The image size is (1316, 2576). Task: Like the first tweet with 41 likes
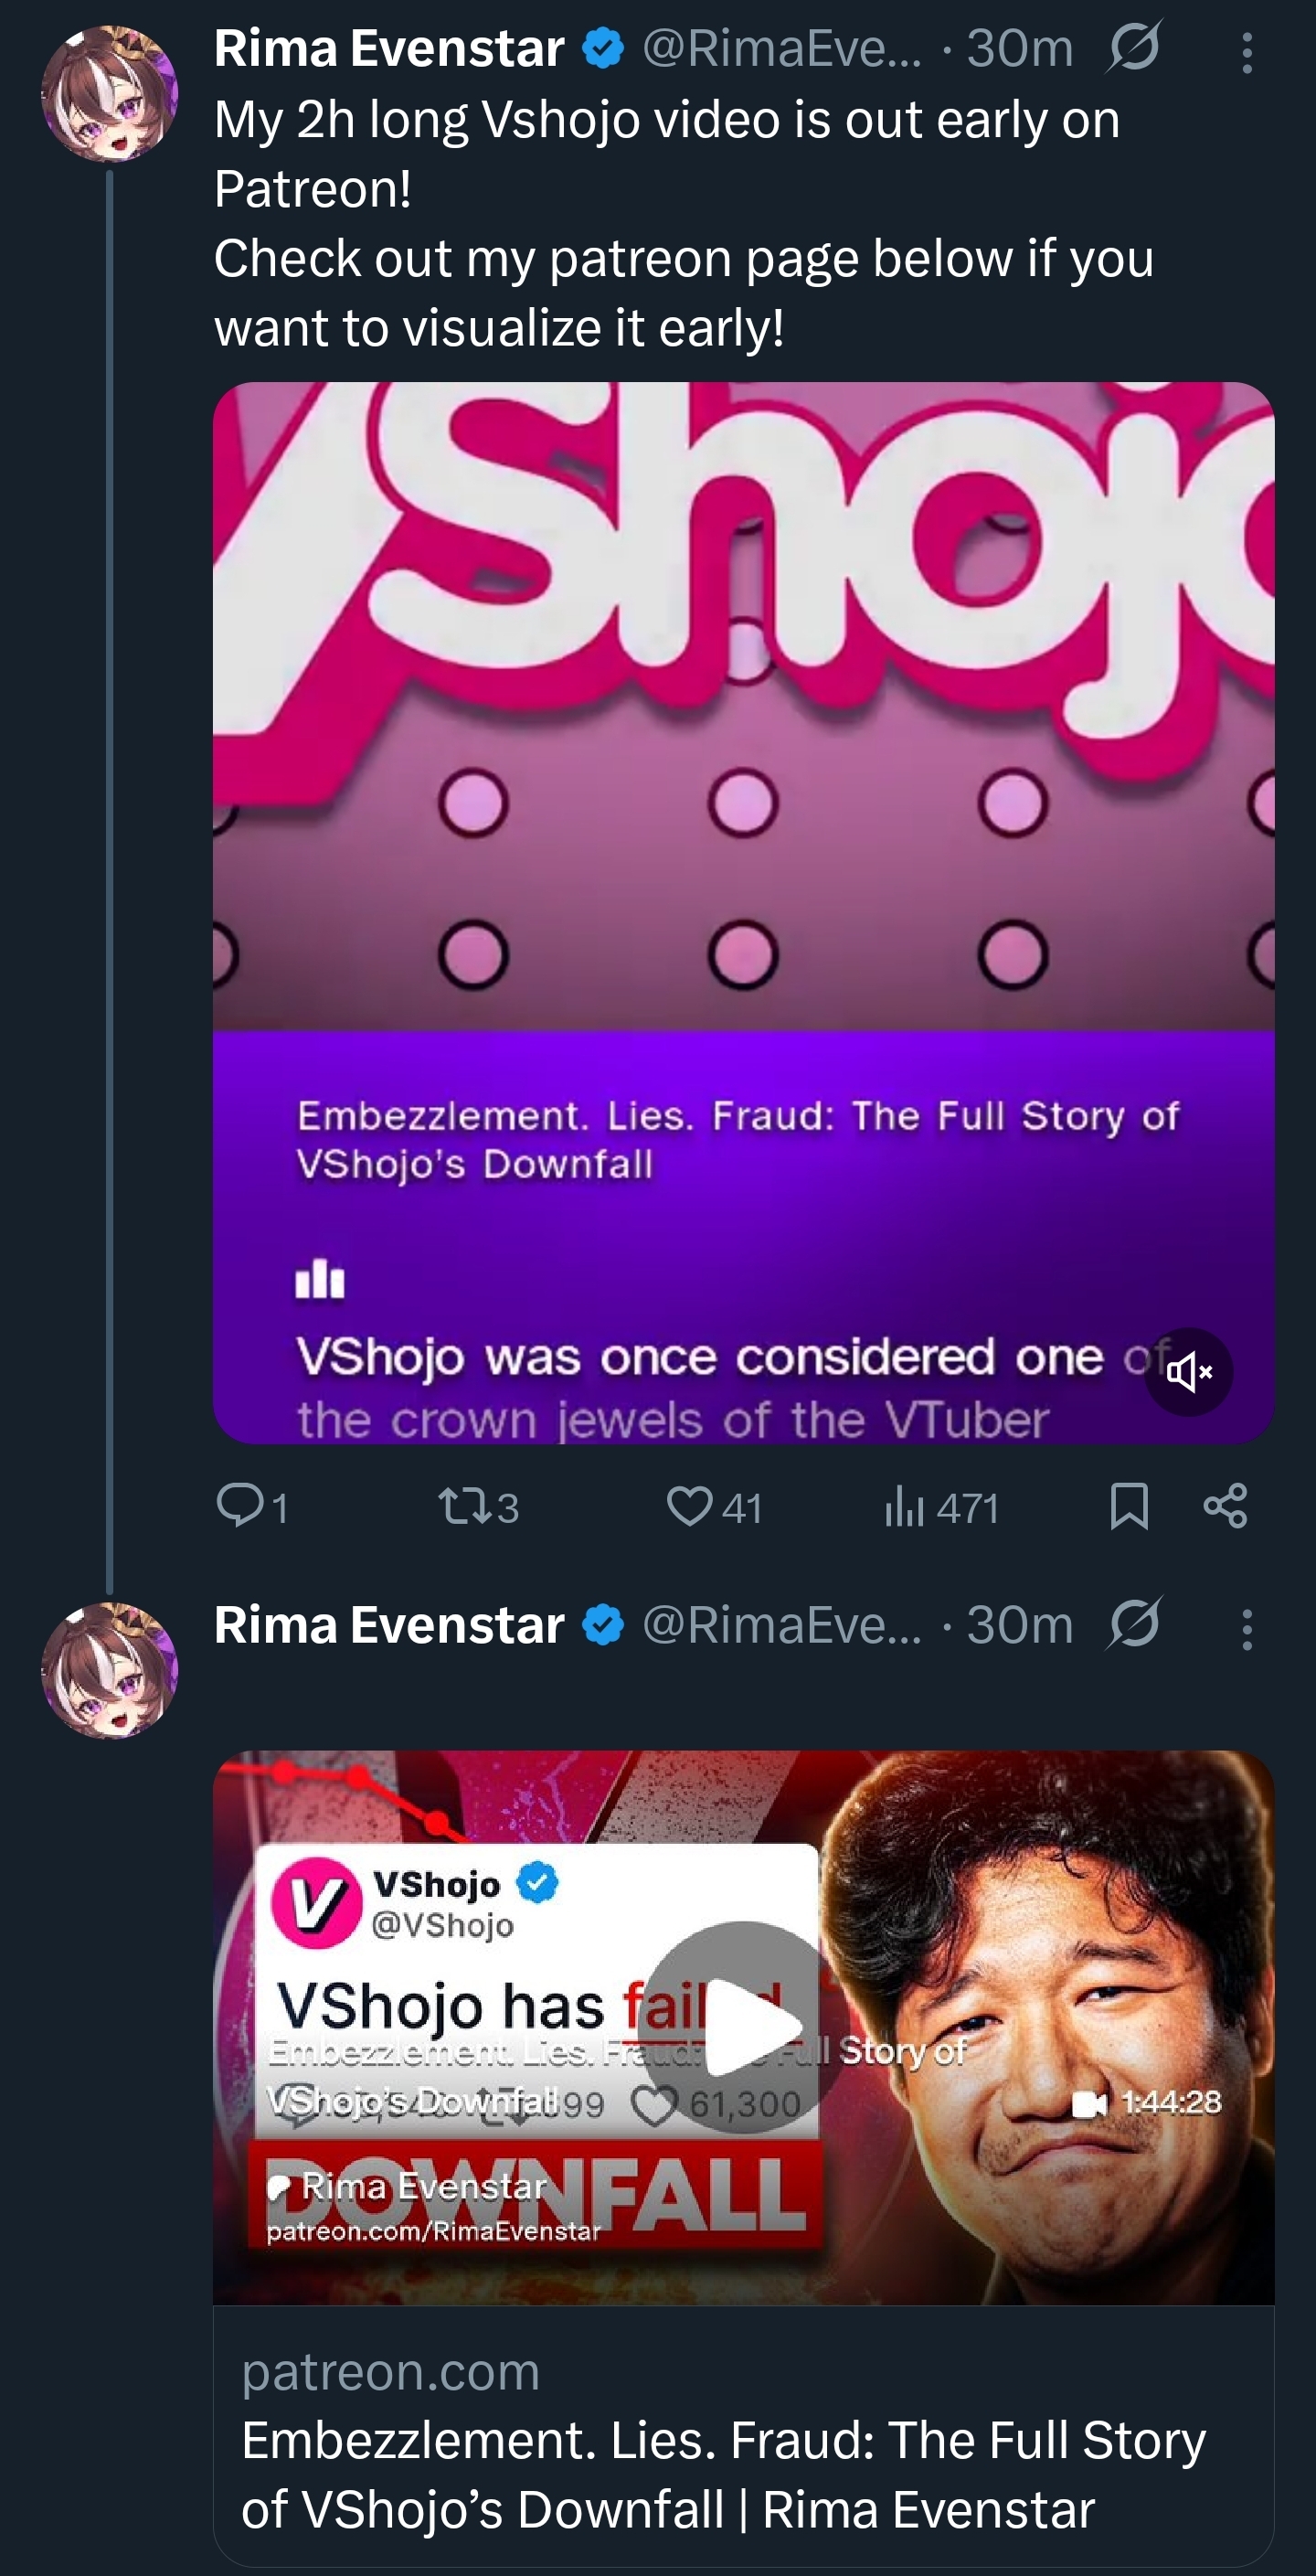(x=690, y=1505)
